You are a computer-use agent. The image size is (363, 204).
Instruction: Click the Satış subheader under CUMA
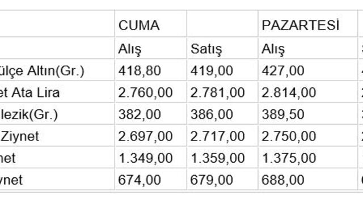222,48
